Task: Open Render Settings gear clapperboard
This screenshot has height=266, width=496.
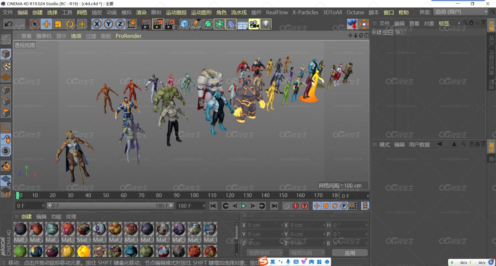Action: (x=170, y=24)
